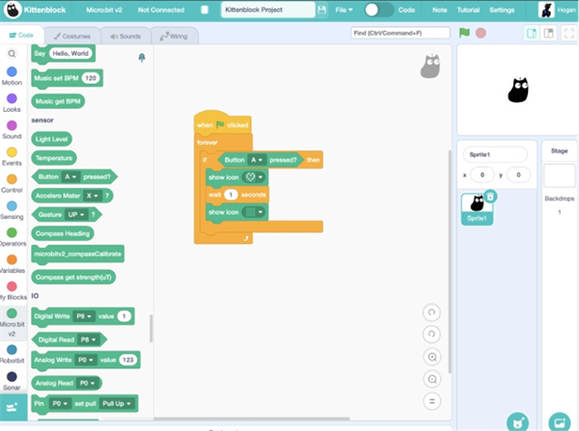The height and width of the screenshot is (431, 579).
Task: Zoom out on the workspace
Action: [x=432, y=377]
